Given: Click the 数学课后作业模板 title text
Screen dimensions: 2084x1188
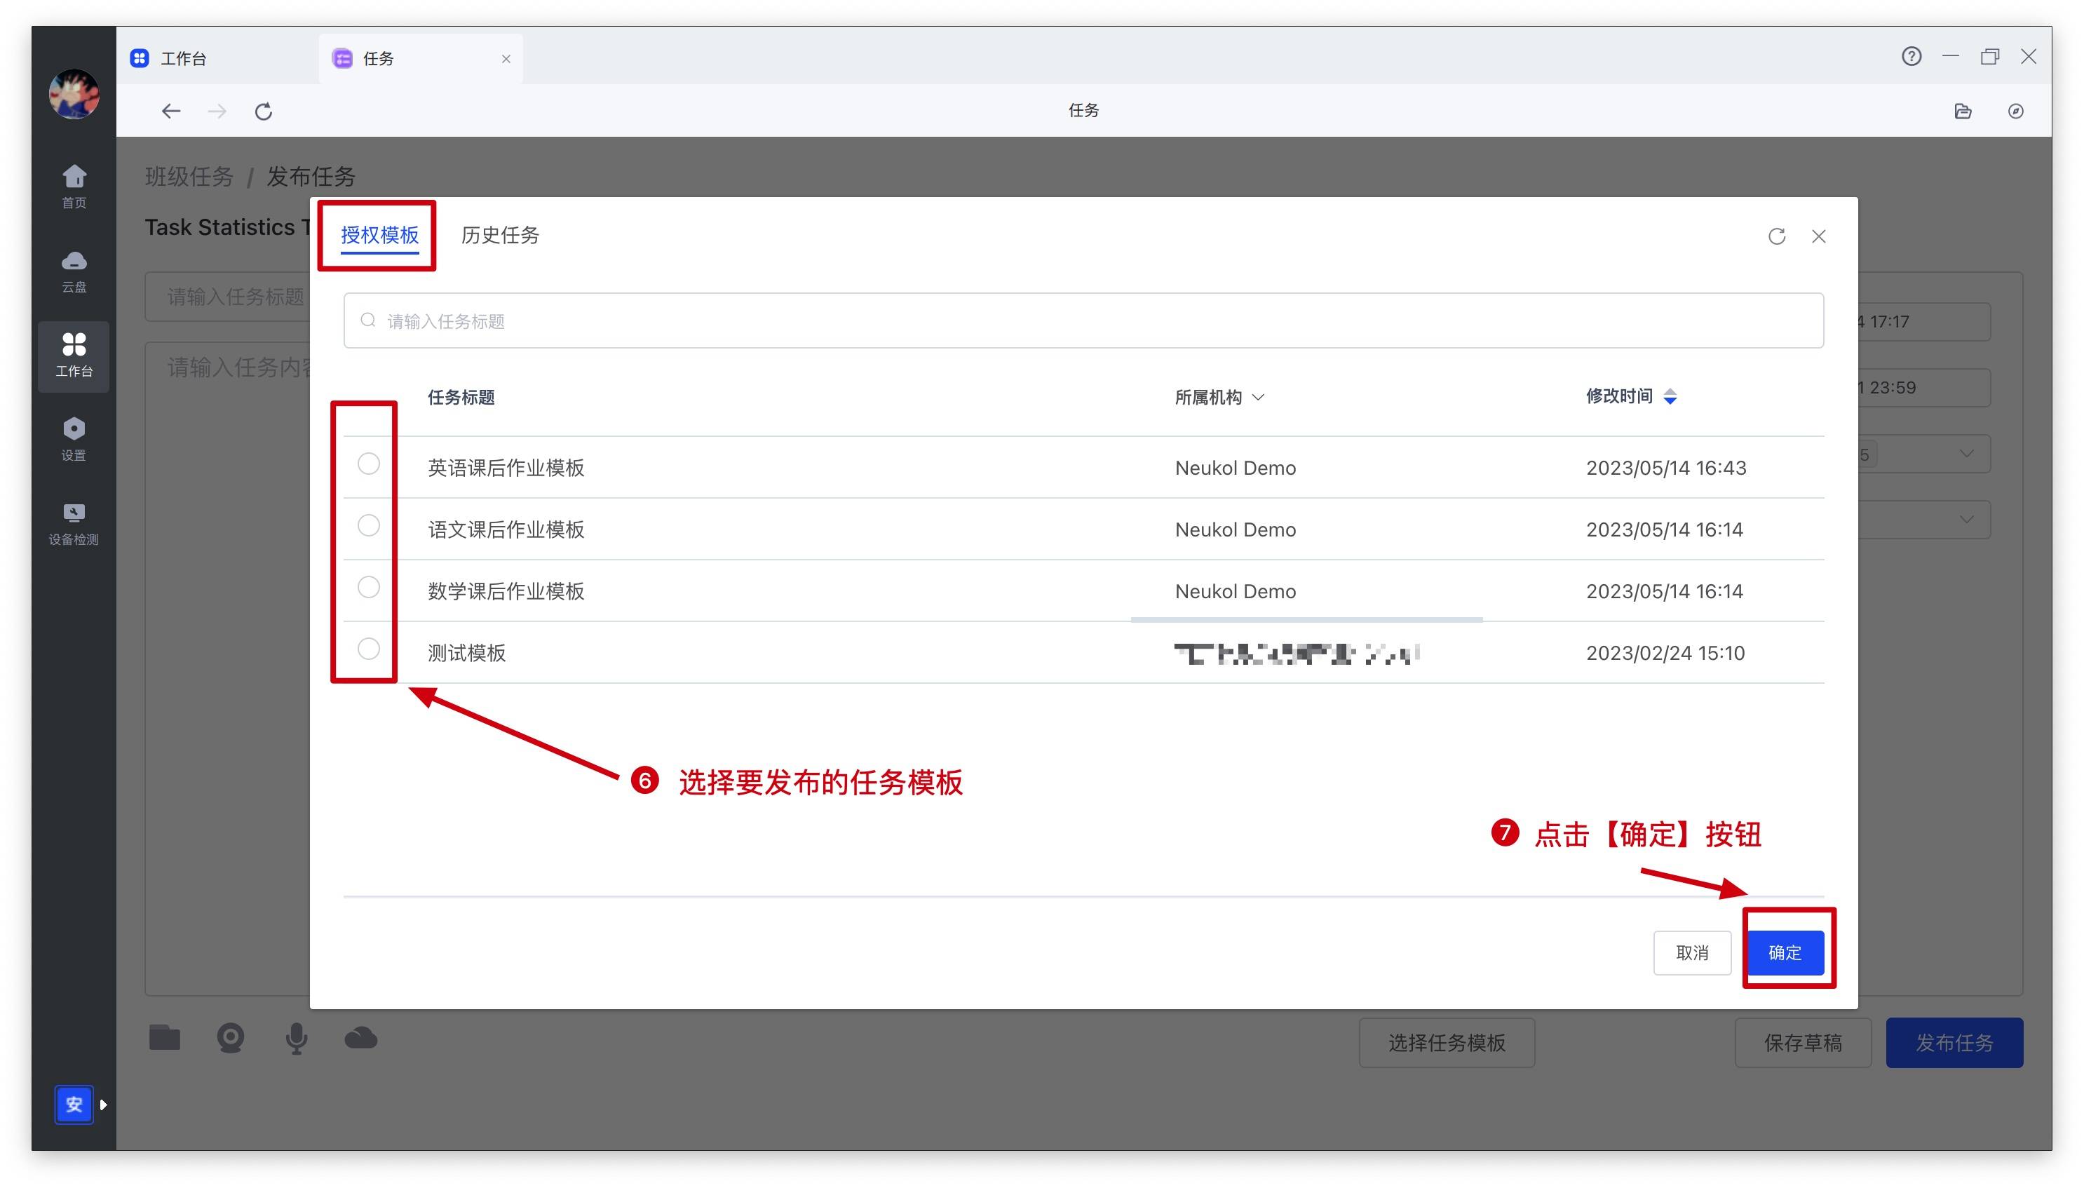Looking at the screenshot, I should (x=506, y=590).
